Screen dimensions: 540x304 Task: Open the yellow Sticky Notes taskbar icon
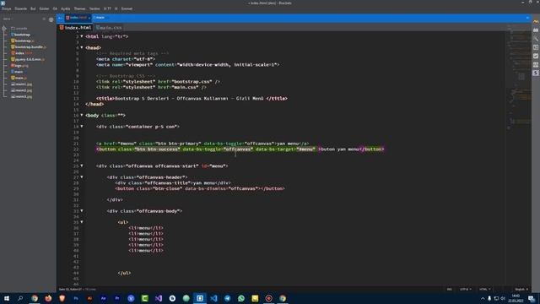pyautogui.click(x=255, y=298)
